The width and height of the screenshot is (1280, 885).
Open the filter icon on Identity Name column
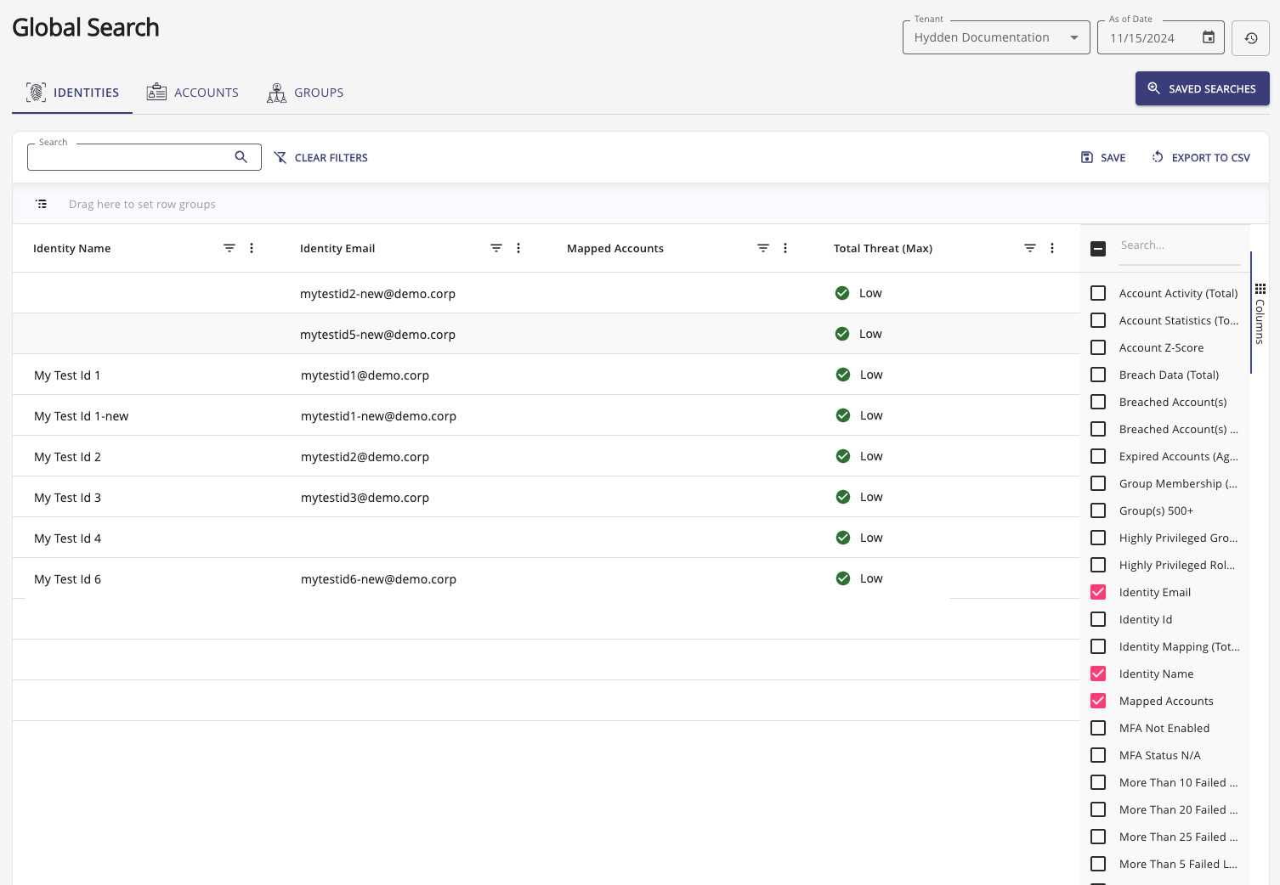point(229,248)
